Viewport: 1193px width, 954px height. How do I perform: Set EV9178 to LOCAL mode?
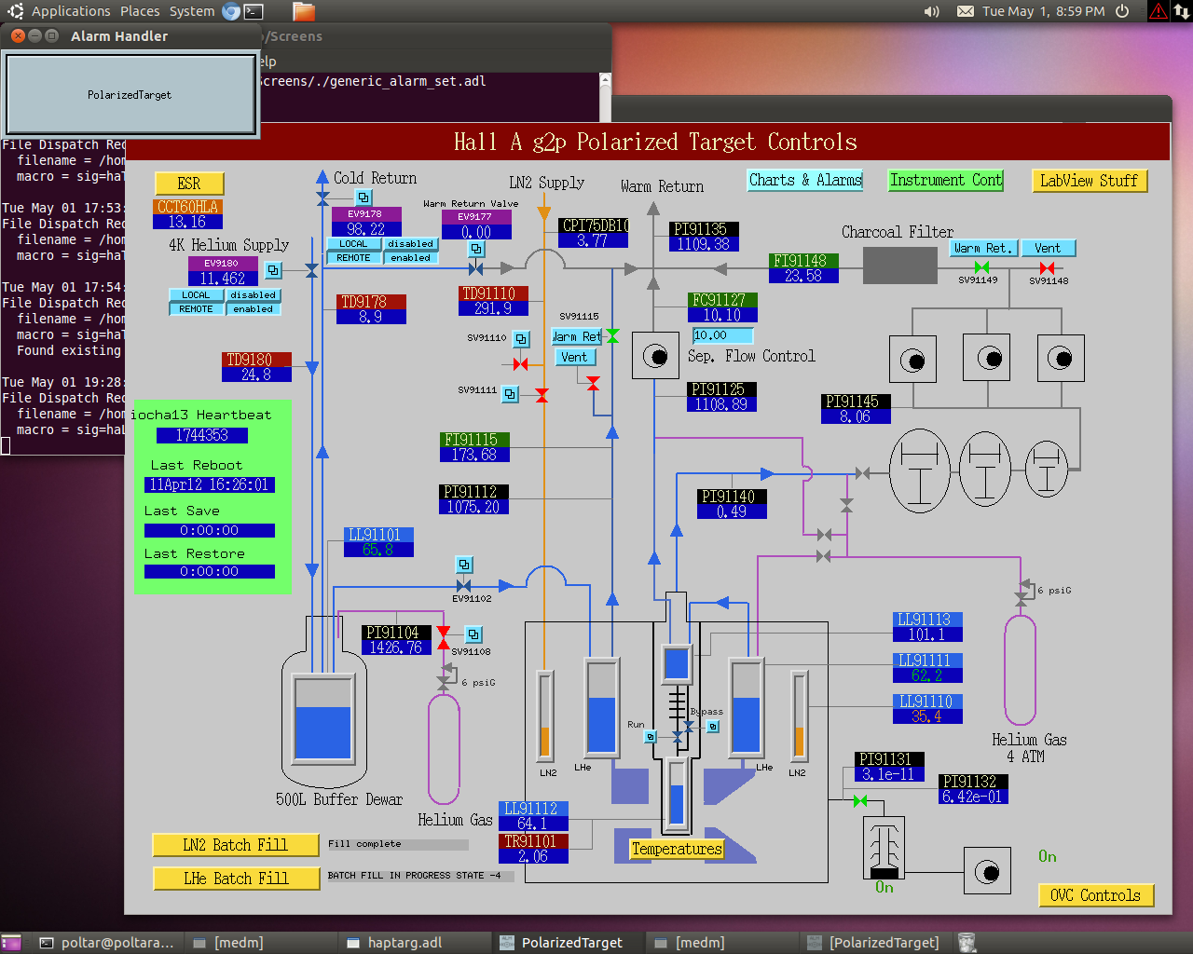353,244
